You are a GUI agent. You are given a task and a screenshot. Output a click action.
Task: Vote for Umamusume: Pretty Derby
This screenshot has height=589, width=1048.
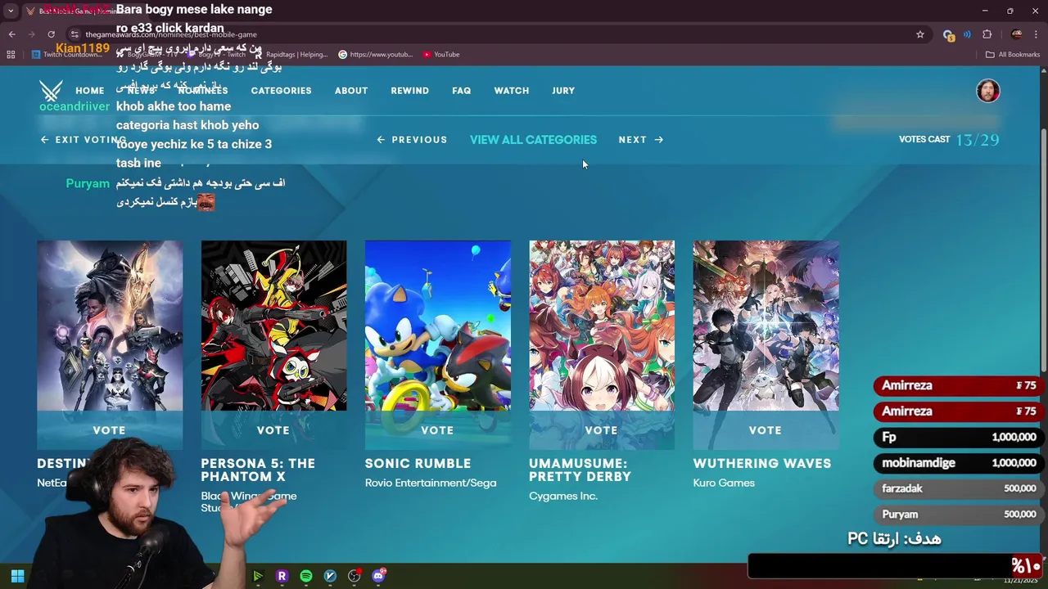pyautogui.click(x=602, y=430)
